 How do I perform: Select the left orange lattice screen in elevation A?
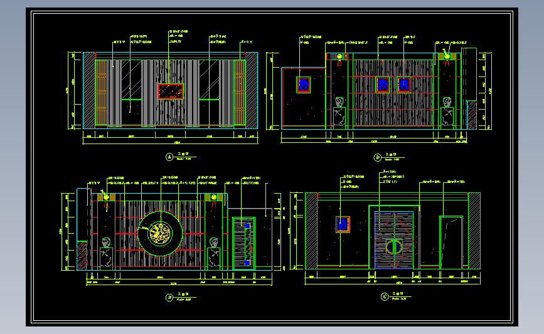pyautogui.click(x=101, y=93)
